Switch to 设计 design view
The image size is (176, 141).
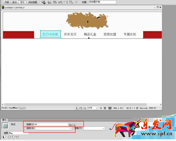click(x=22, y=2)
